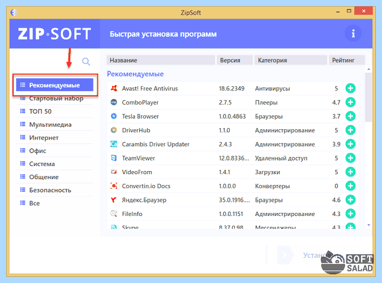This screenshot has height=283, width=382.
Task: Add TeamViewer with its plus icon
Action: tap(351, 158)
